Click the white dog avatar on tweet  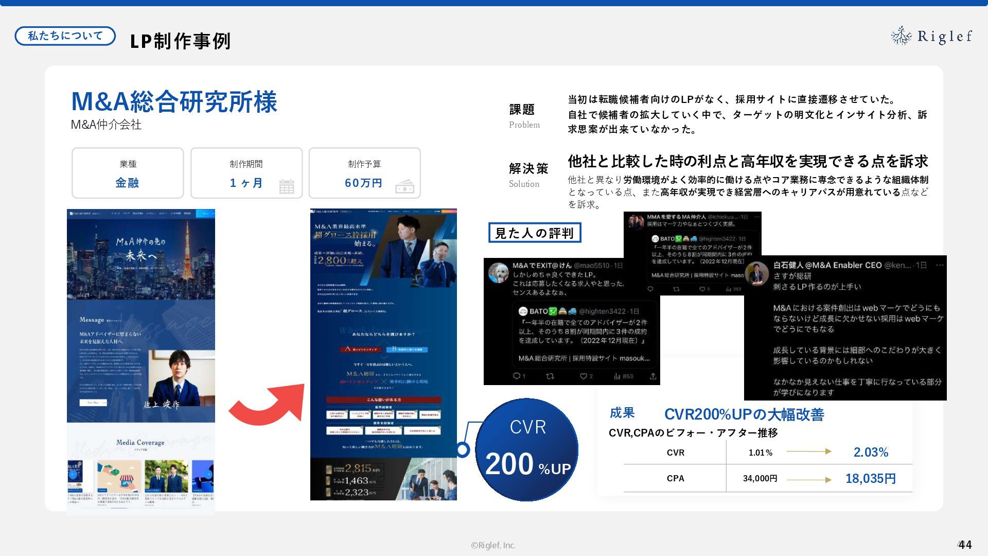[x=498, y=272]
